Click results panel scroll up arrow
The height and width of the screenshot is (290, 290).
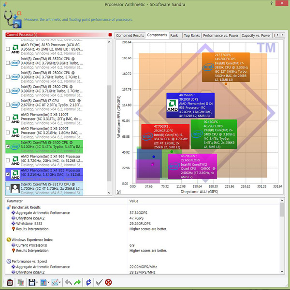coord(282,200)
